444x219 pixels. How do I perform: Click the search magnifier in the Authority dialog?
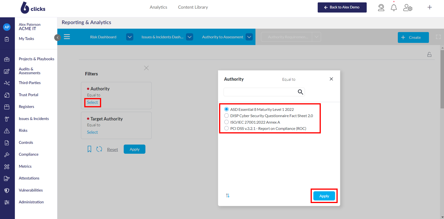pos(300,92)
